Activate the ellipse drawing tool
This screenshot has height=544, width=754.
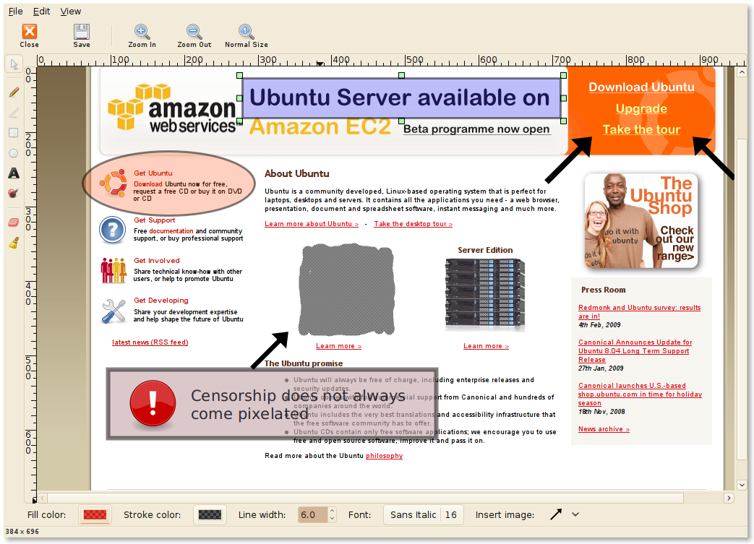[x=13, y=152]
